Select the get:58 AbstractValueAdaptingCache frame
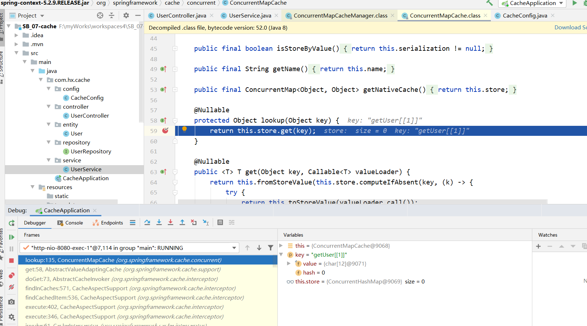Viewport: 587px width, 326px height. [x=123, y=269]
